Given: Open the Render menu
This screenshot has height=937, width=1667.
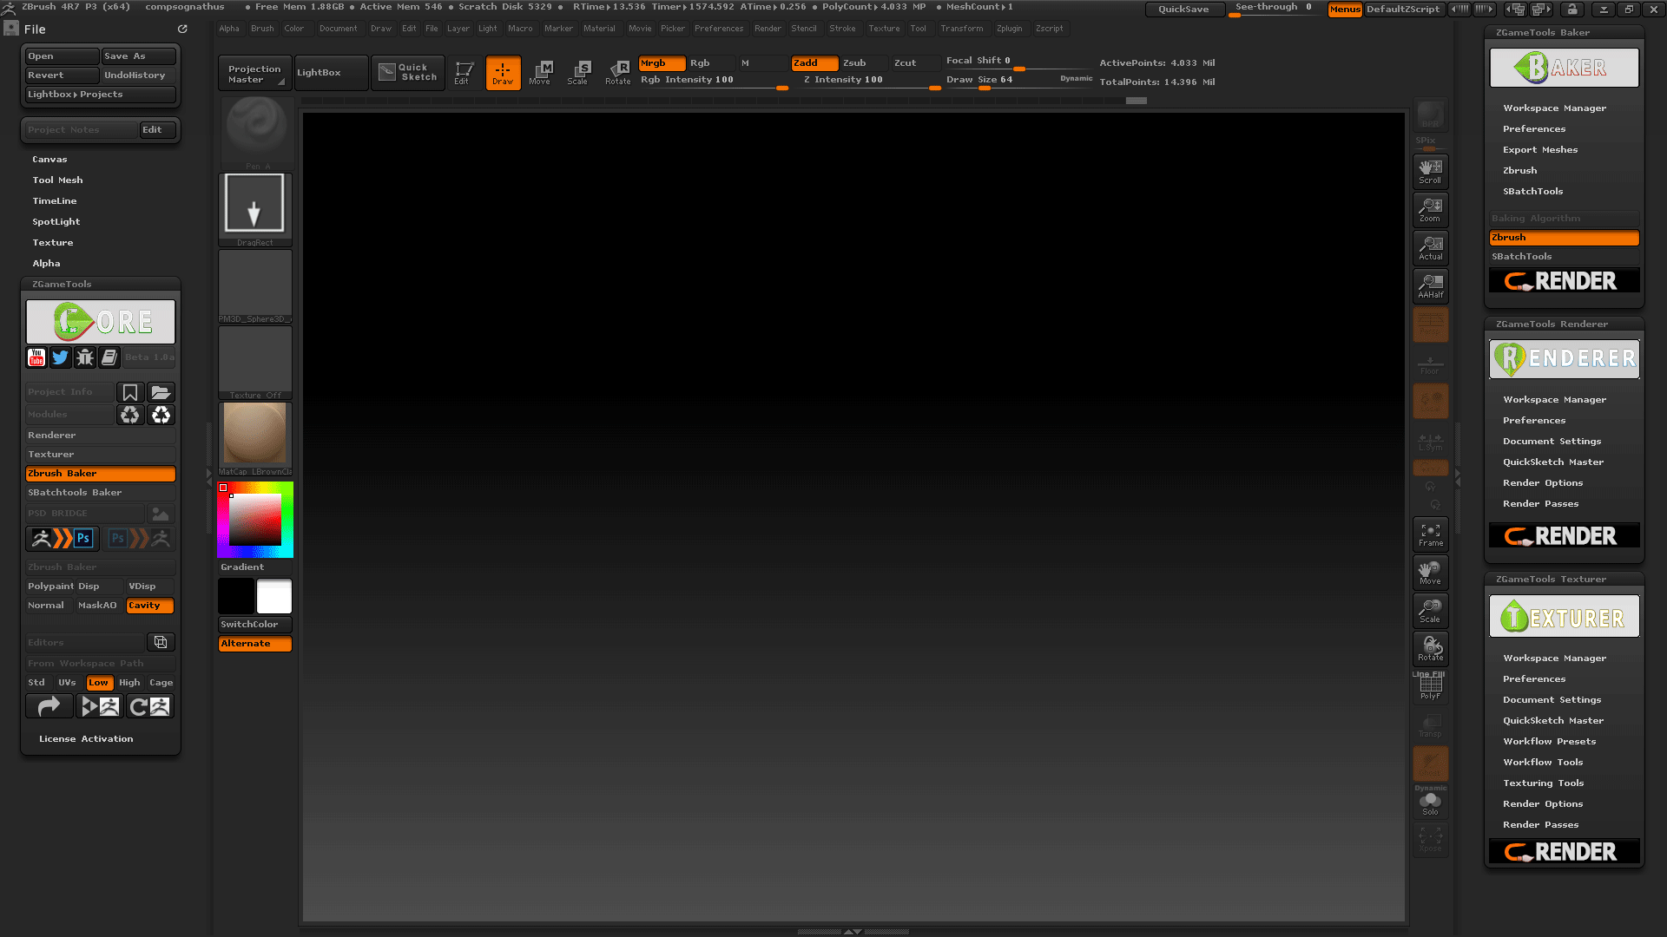Looking at the screenshot, I should [x=768, y=28].
